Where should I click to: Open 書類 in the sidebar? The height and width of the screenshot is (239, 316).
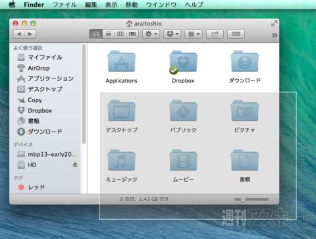pos(28,121)
